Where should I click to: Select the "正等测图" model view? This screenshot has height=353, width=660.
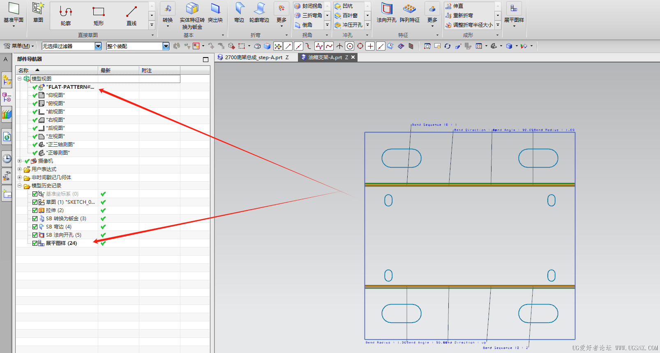click(x=58, y=153)
